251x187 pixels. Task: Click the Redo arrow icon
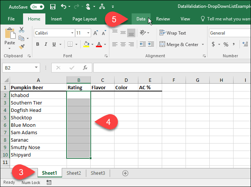point(77,7)
